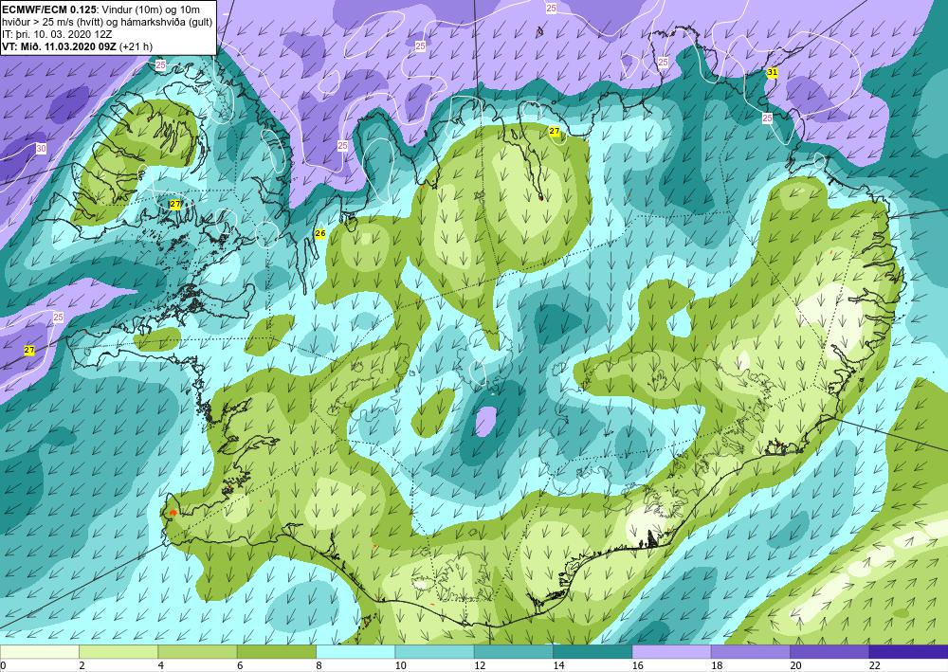Click the '(+21 h)' forecast offset text
Image resolution: width=948 pixels, height=672 pixels.
pyautogui.click(x=136, y=46)
